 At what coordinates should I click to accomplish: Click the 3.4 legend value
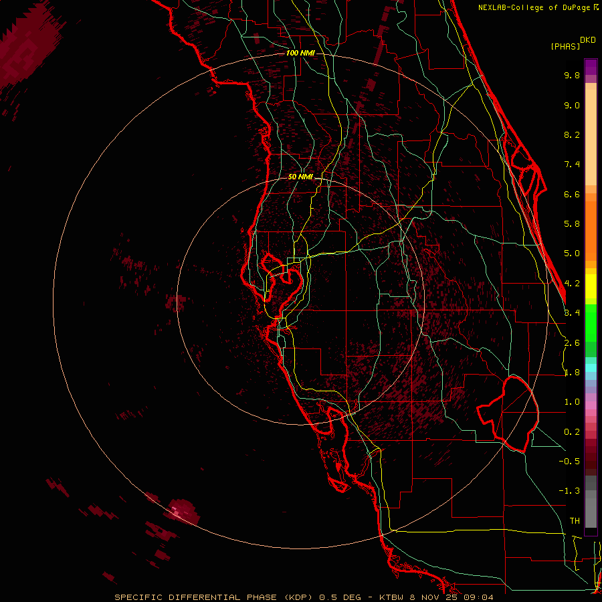[x=572, y=313]
